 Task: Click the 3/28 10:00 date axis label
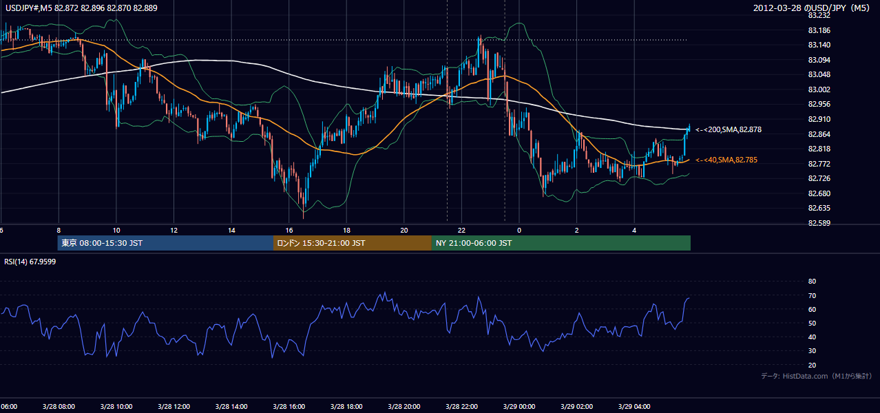pos(116,406)
